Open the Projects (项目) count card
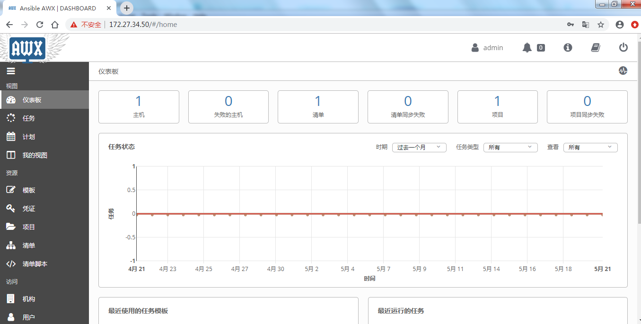Screen dimensions: 641x324 tap(498, 107)
